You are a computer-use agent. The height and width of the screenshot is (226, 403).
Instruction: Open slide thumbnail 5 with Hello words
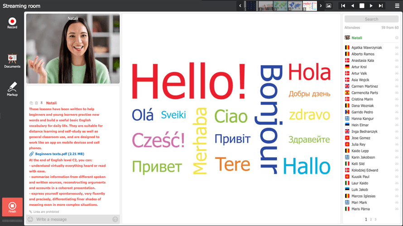[x=310, y=5]
